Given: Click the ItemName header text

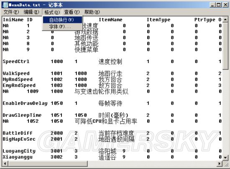Looking at the screenshot, I should tap(110, 20).
